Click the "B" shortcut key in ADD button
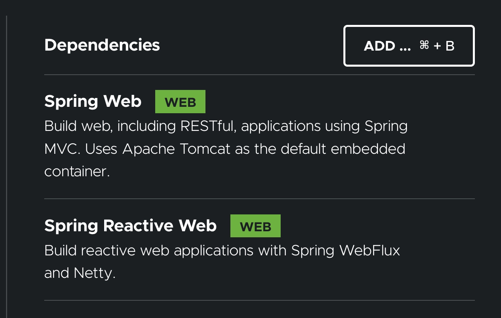 tap(450, 46)
